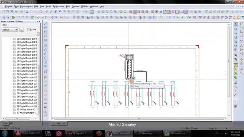Open the Layout space menu
The height and width of the screenshot is (137, 244).
[26, 6]
